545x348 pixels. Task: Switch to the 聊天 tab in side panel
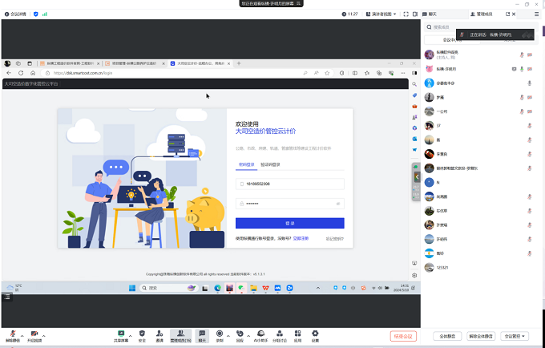point(433,14)
